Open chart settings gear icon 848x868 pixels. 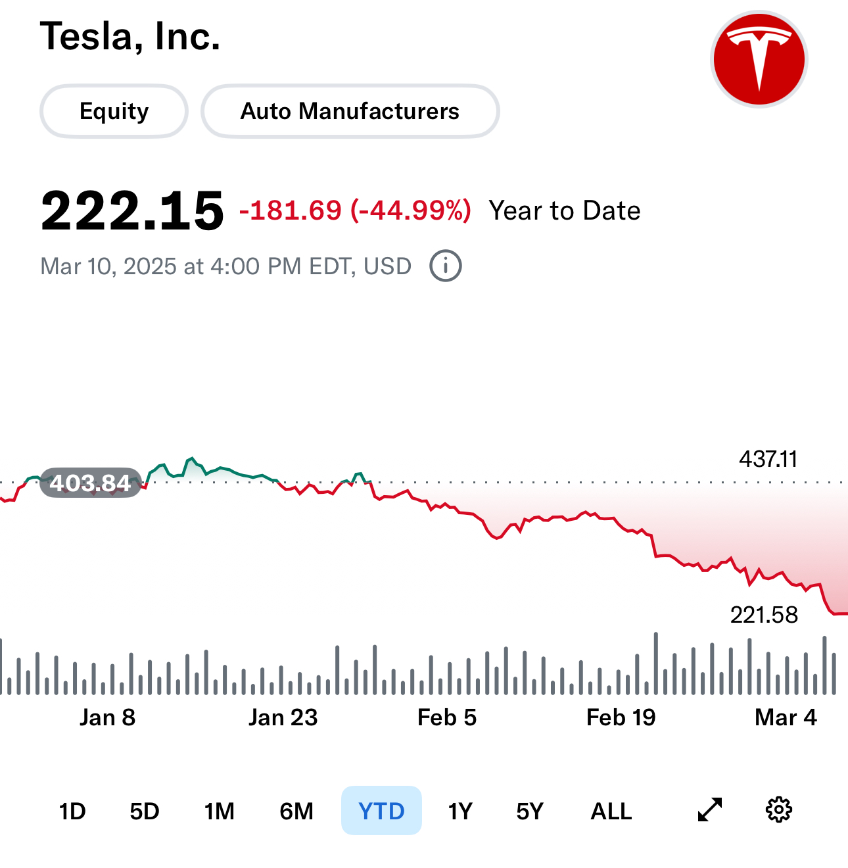[779, 810]
